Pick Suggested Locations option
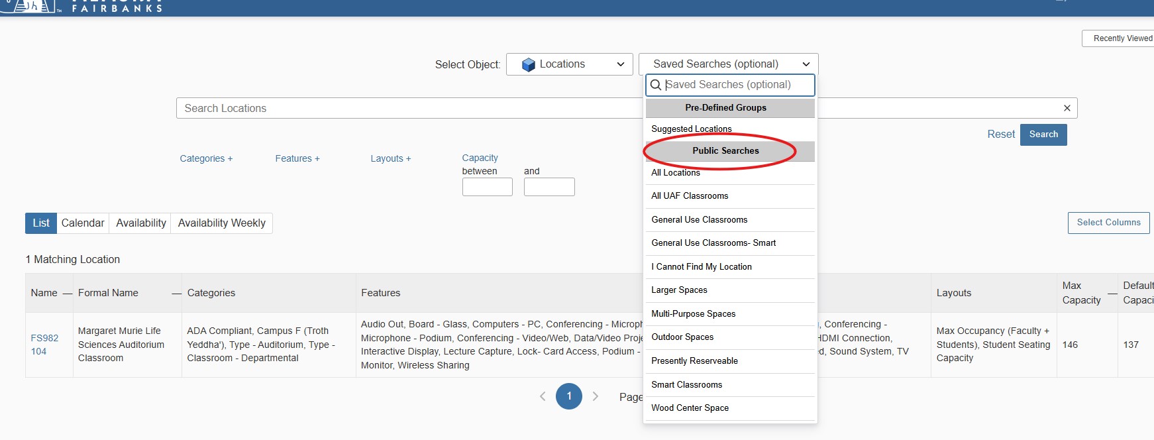The width and height of the screenshot is (1154, 440). [691, 129]
